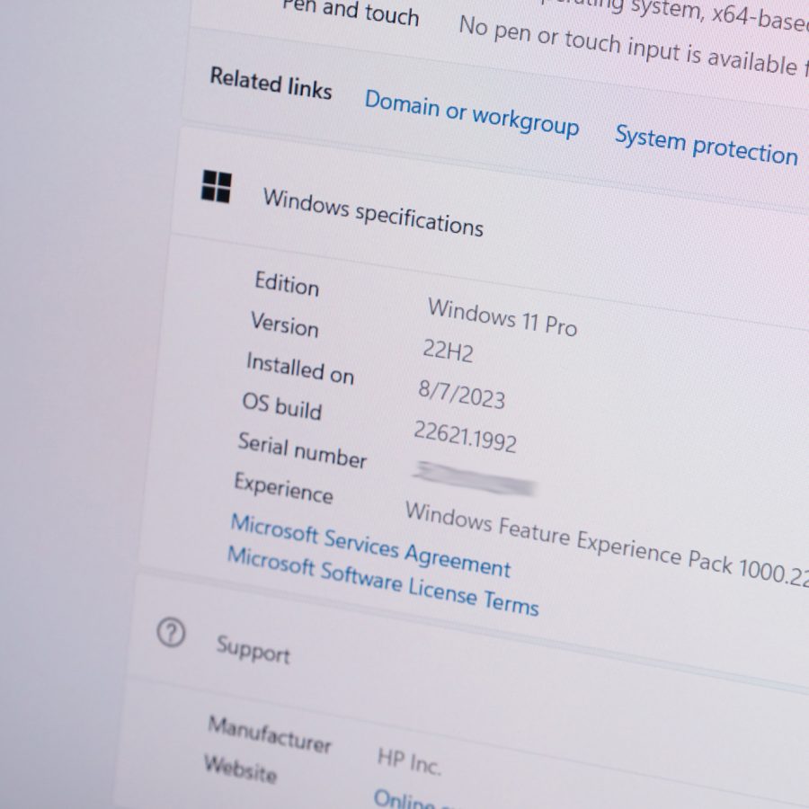Click the OS build label
This screenshot has width=809, height=809.
pyautogui.click(x=281, y=406)
